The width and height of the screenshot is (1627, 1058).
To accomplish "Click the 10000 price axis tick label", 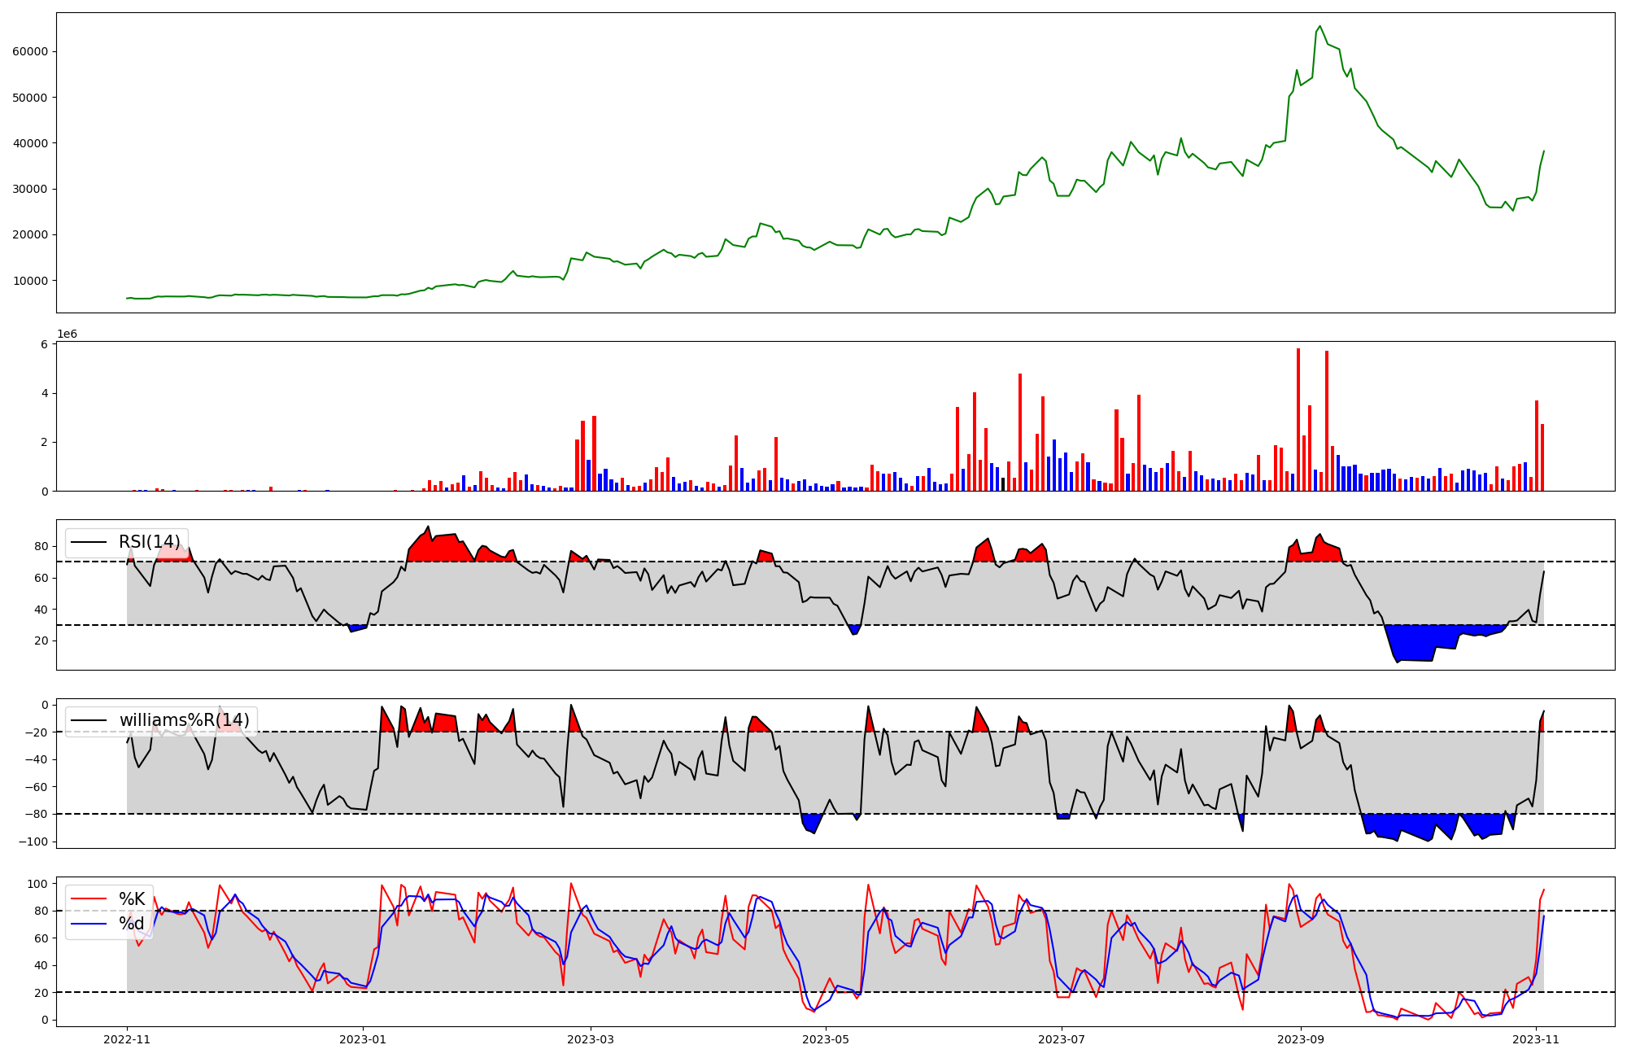I will click(x=30, y=281).
